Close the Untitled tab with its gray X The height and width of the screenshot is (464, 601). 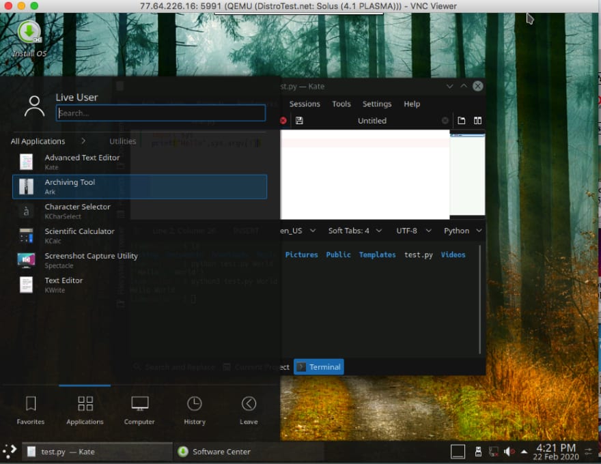[445, 121]
